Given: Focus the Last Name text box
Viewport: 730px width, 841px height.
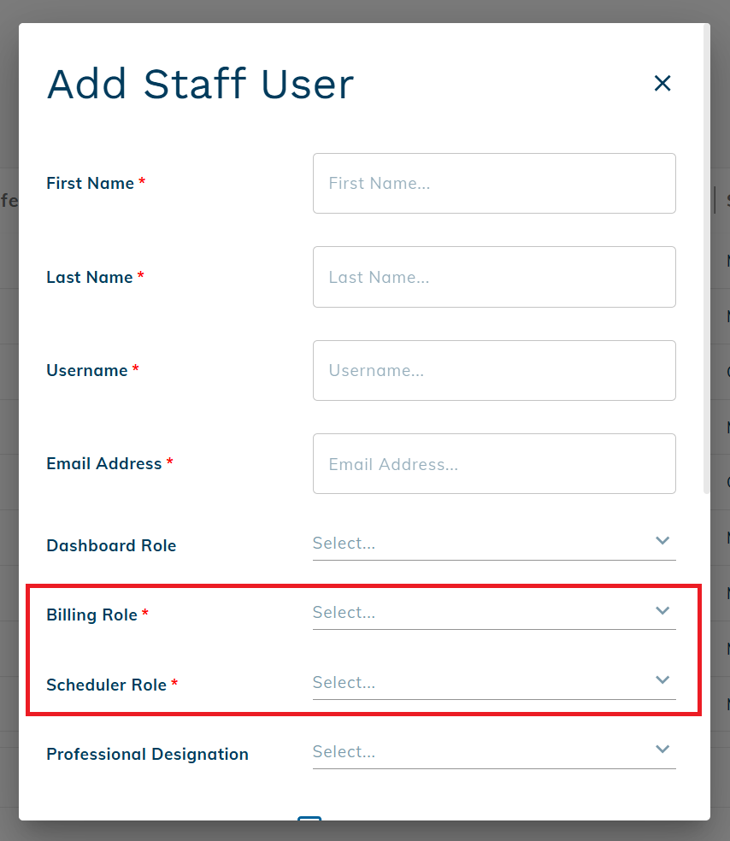Looking at the screenshot, I should pyautogui.click(x=494, y=277).
